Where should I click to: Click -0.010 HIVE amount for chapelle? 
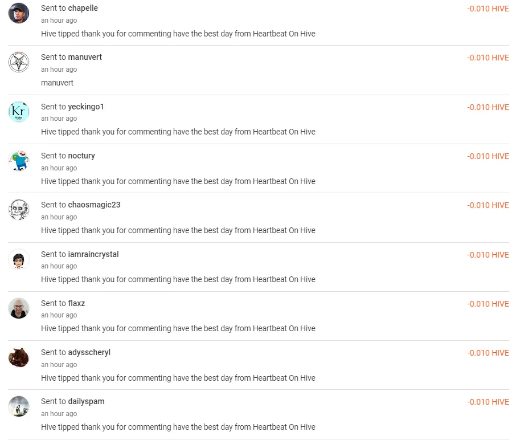[x=488, y=9]
